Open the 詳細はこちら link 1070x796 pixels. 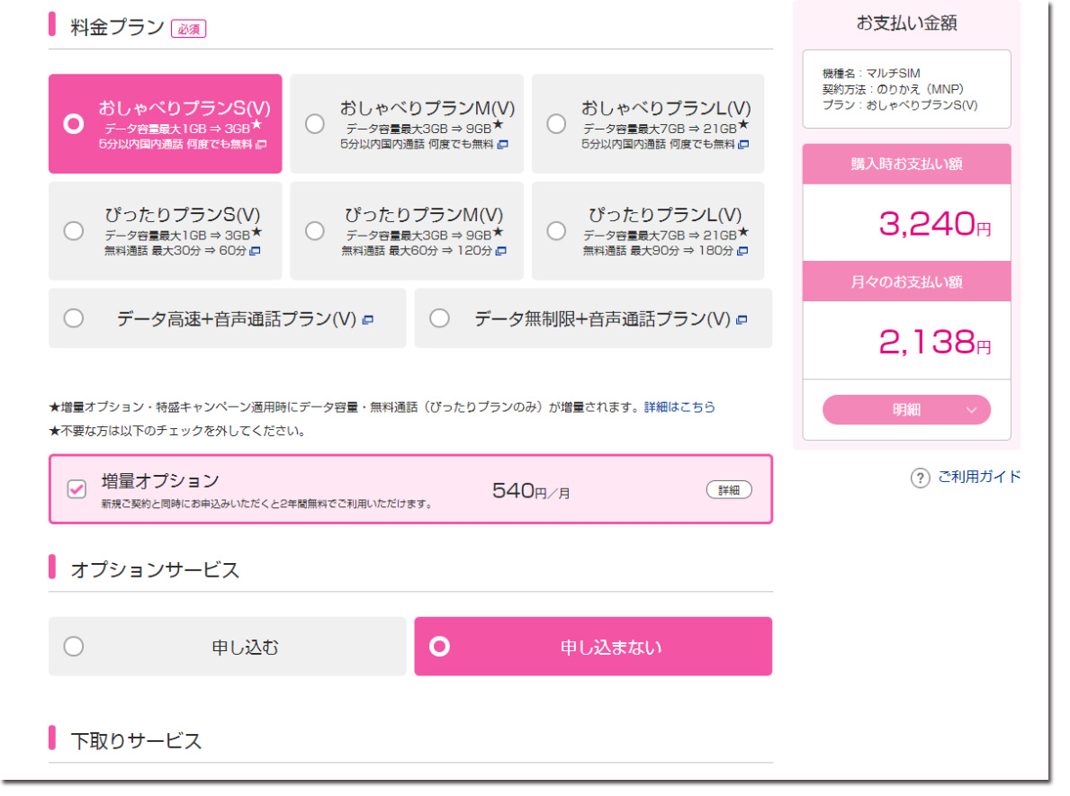coord(679,407)
